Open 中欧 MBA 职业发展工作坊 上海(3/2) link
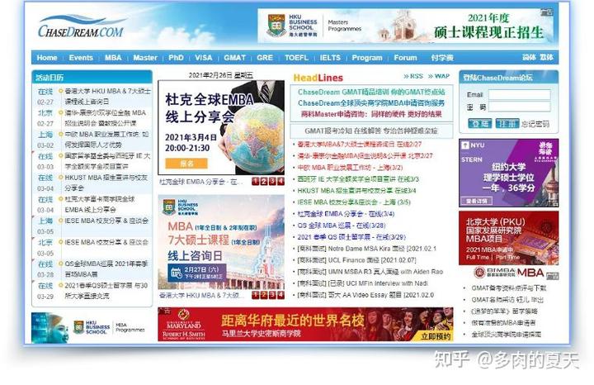The image size is (594, 385). (x=350, y=167)
